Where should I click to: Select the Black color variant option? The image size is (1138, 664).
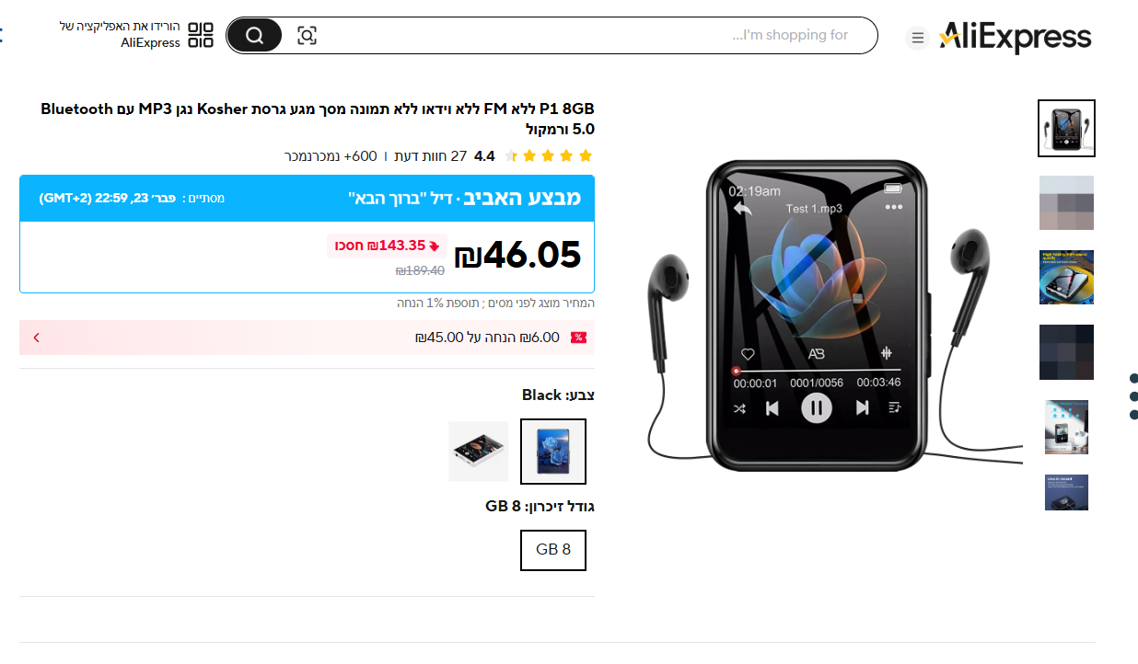[x=553, y=452]
